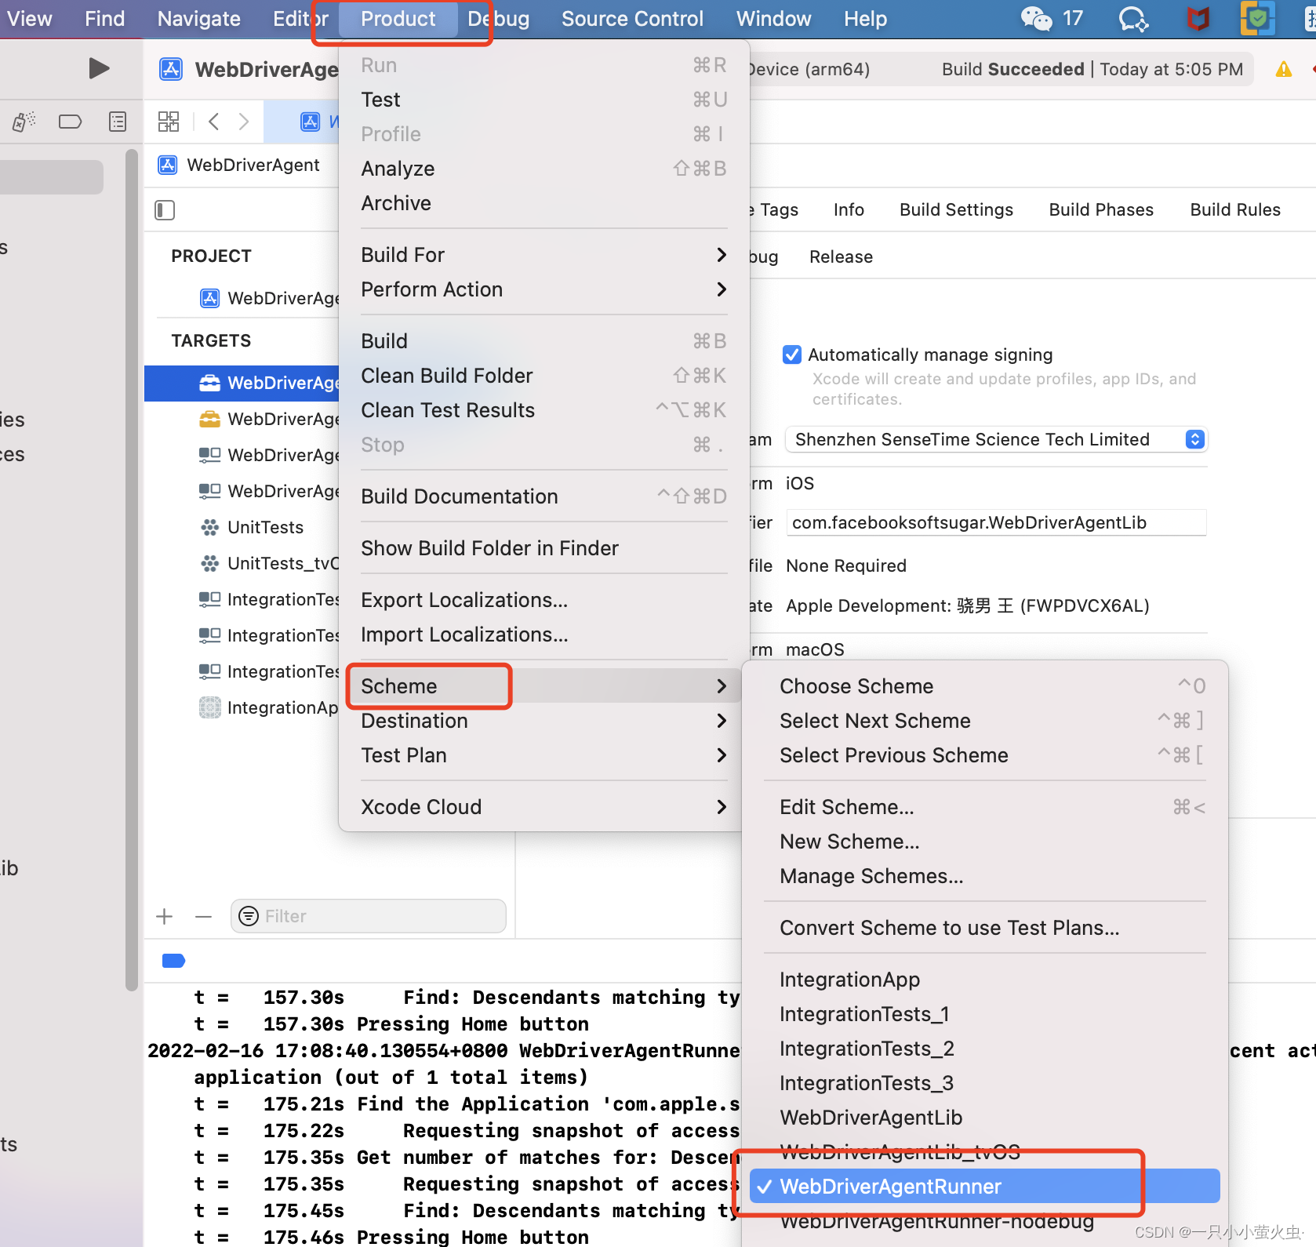Open the Debug menu

pos(498,18)
